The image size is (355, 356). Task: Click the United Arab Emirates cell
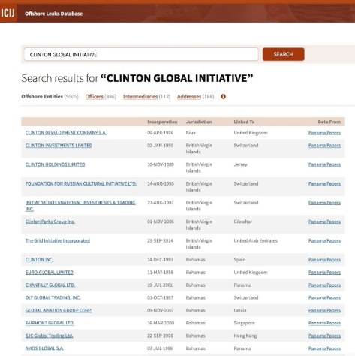pyautogui.click(x=256, y=240)
